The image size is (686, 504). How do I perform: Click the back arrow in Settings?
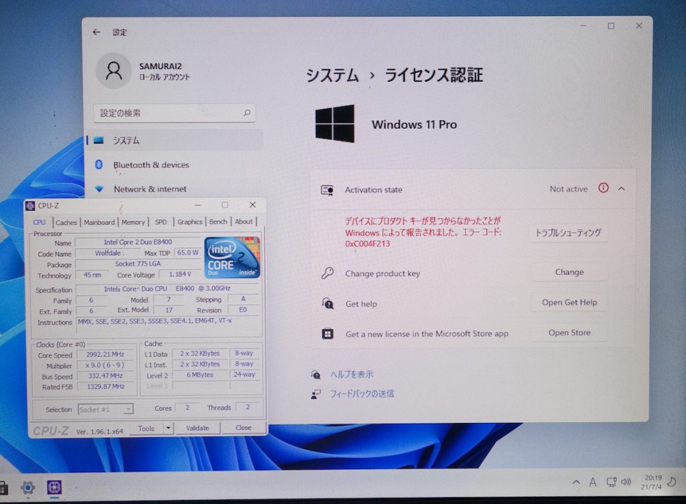[x=95, y=31]
